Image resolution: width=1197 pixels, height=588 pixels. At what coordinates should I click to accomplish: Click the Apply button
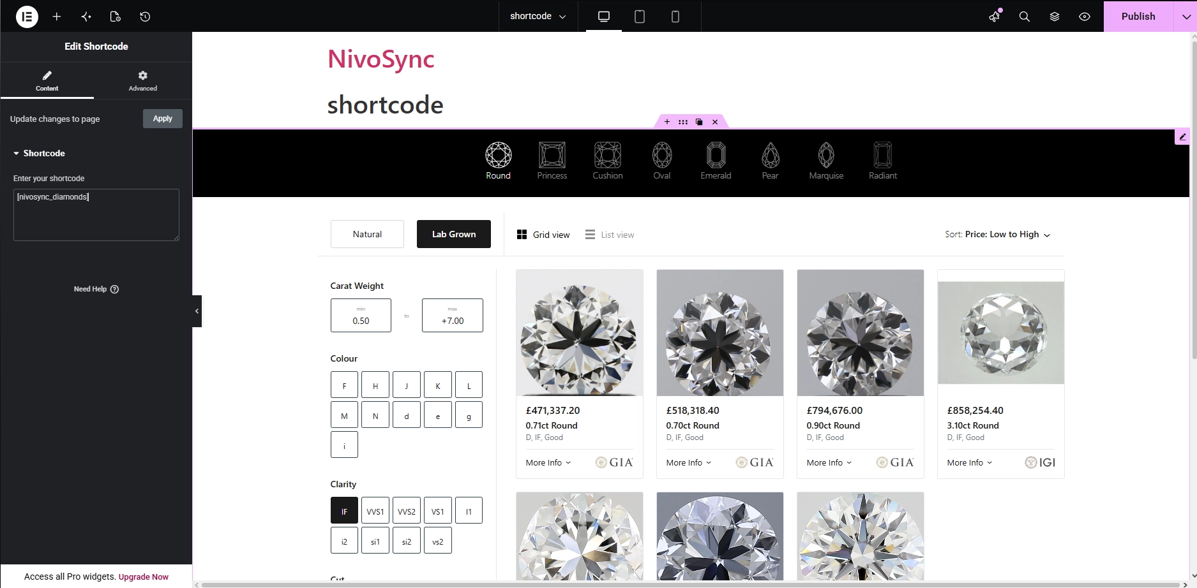coord(163,119)
